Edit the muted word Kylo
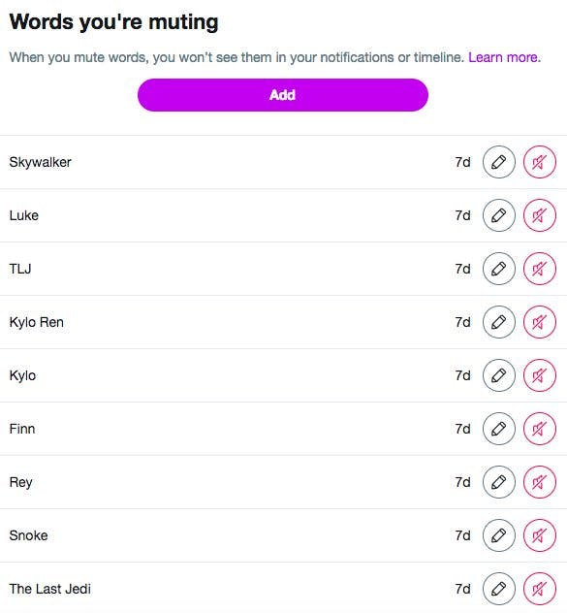567x613 pixels. (x=498, y=375)
